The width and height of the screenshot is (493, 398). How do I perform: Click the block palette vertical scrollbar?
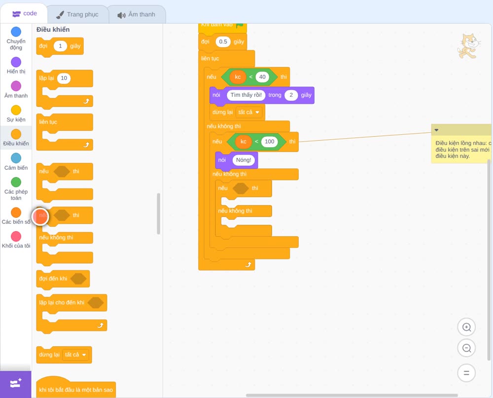[158, 214]
